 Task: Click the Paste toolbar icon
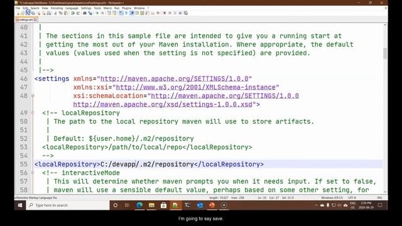tap(66, 13)
